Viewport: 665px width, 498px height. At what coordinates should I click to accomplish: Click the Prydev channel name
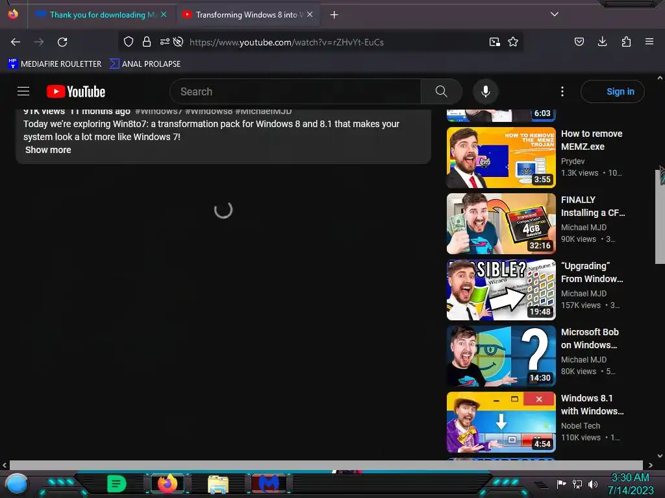[x=573, y=161]
